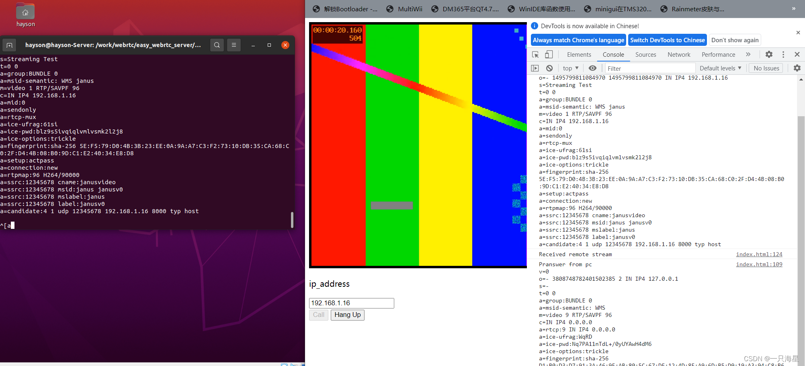This screenshot has width=805, height=366.
Task: Open the index.html:124 link
Action: coord(759,254)
